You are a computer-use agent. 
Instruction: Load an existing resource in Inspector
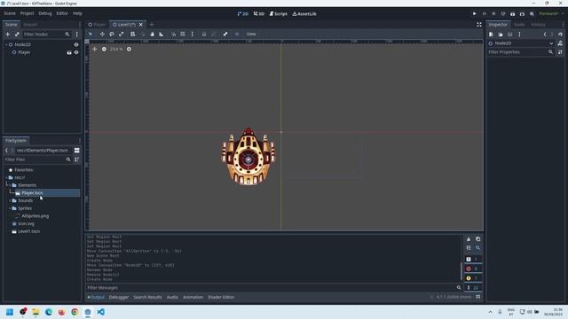pyautogui.click(x=501, y=34)
